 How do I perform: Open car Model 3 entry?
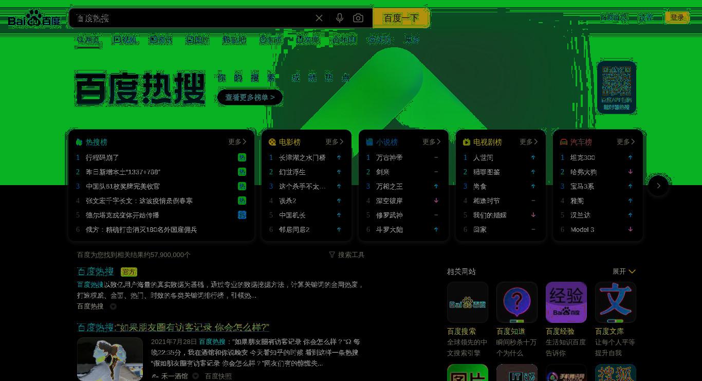coord(582,229)
